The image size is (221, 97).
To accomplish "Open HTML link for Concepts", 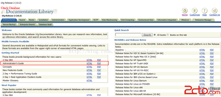I will pyautogui.click(x=89, y=67).
